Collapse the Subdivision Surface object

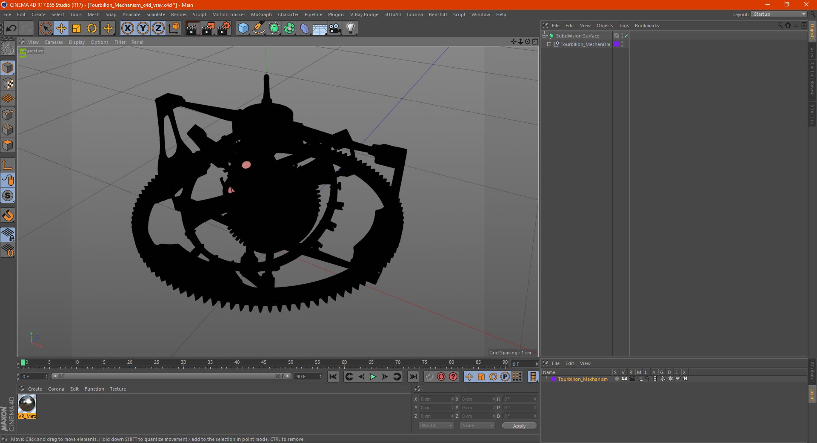point(544,35)
